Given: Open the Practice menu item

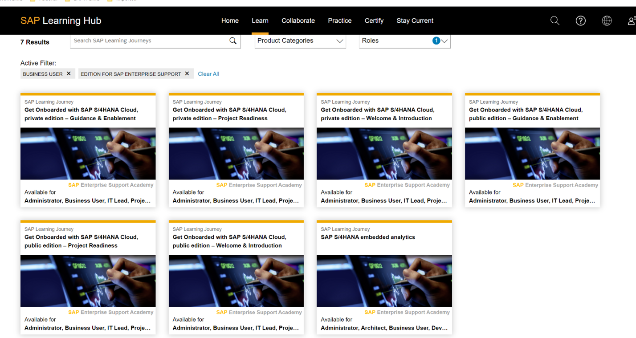Looking at the screenshot, I should (340, 20).
